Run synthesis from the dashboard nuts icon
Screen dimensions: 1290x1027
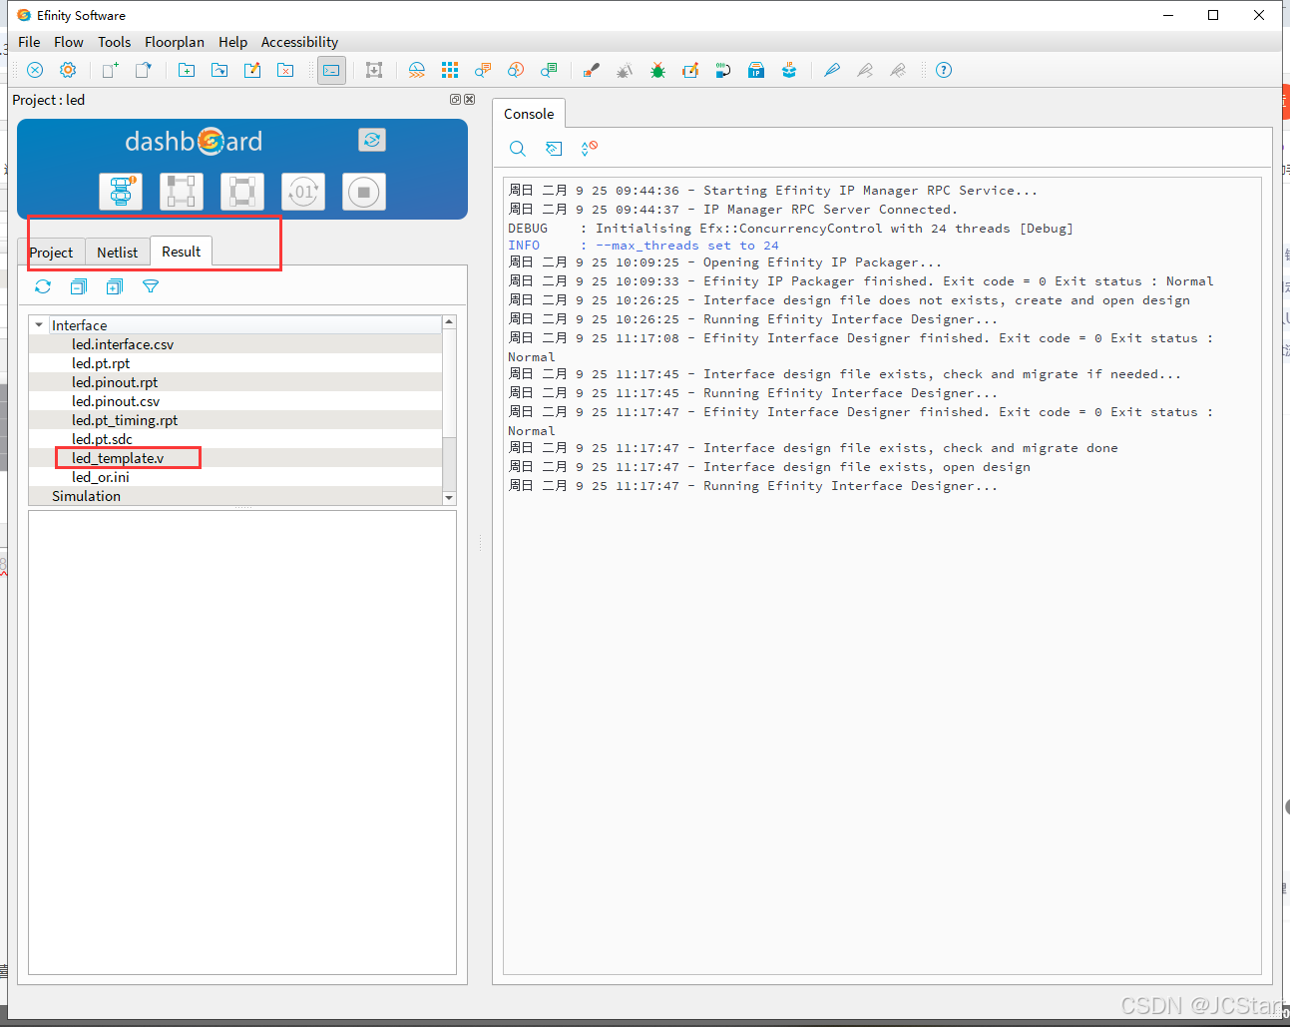click(x=121, y=192)
